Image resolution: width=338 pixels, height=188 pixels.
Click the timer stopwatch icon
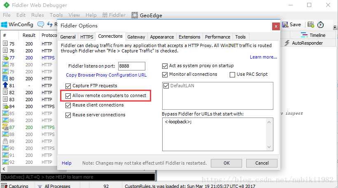(321, 25)
